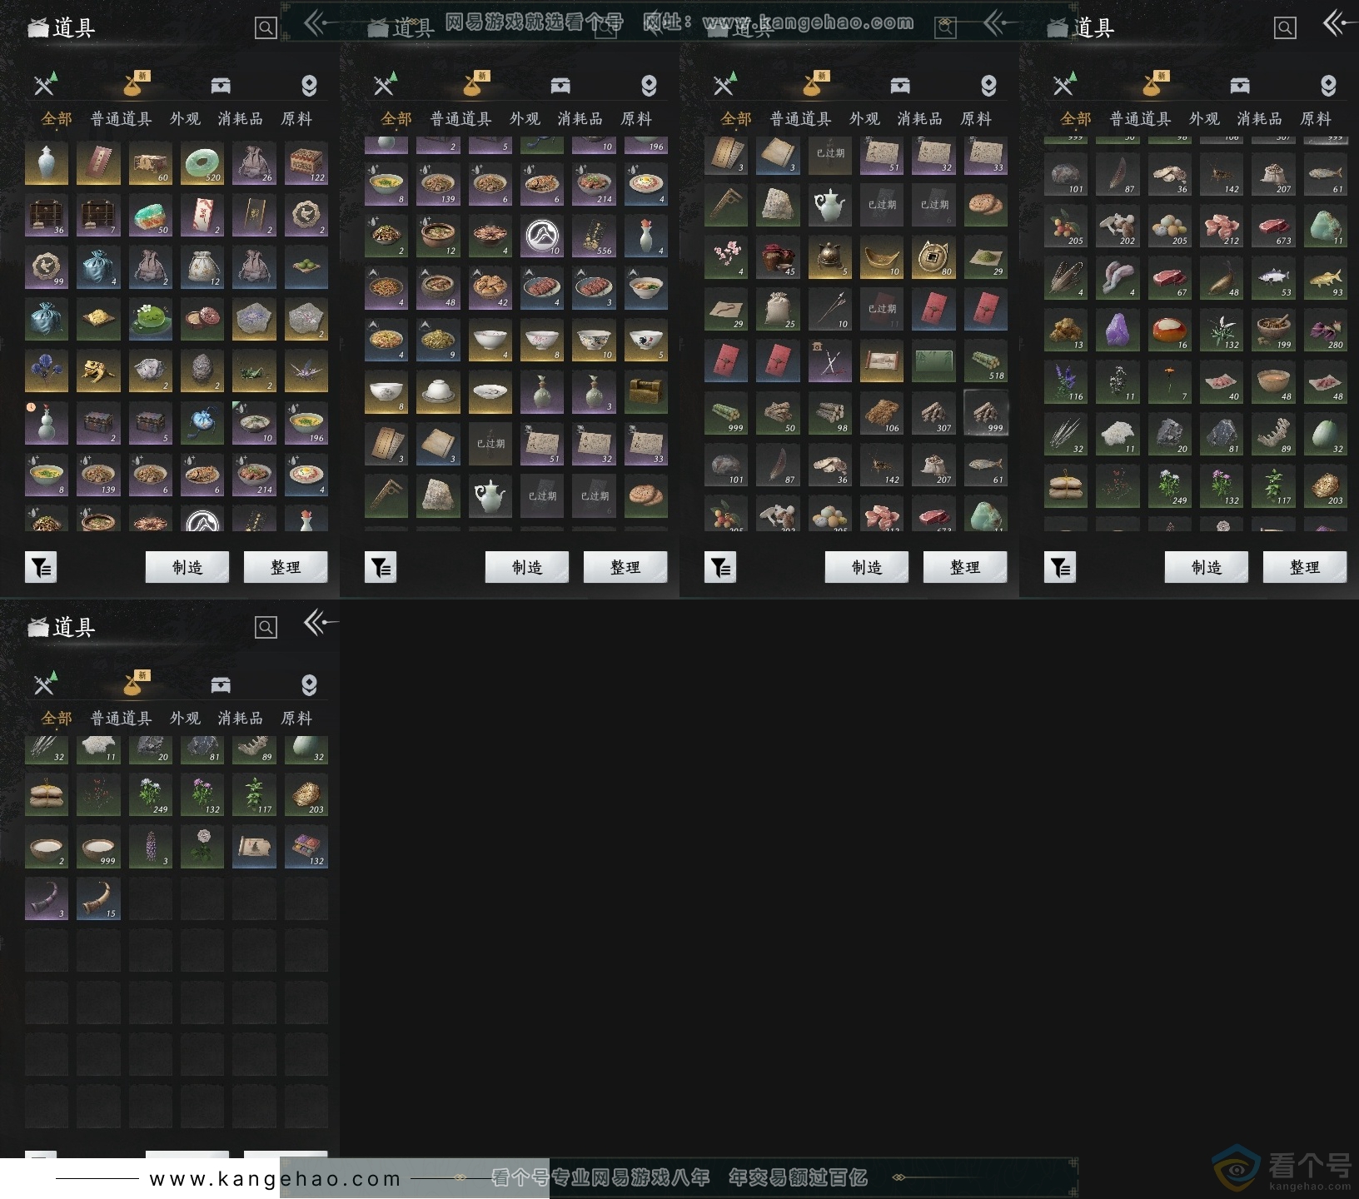Open the filter icon in top-left panel
1359x1199 pixels.
[x=41, y=568]
